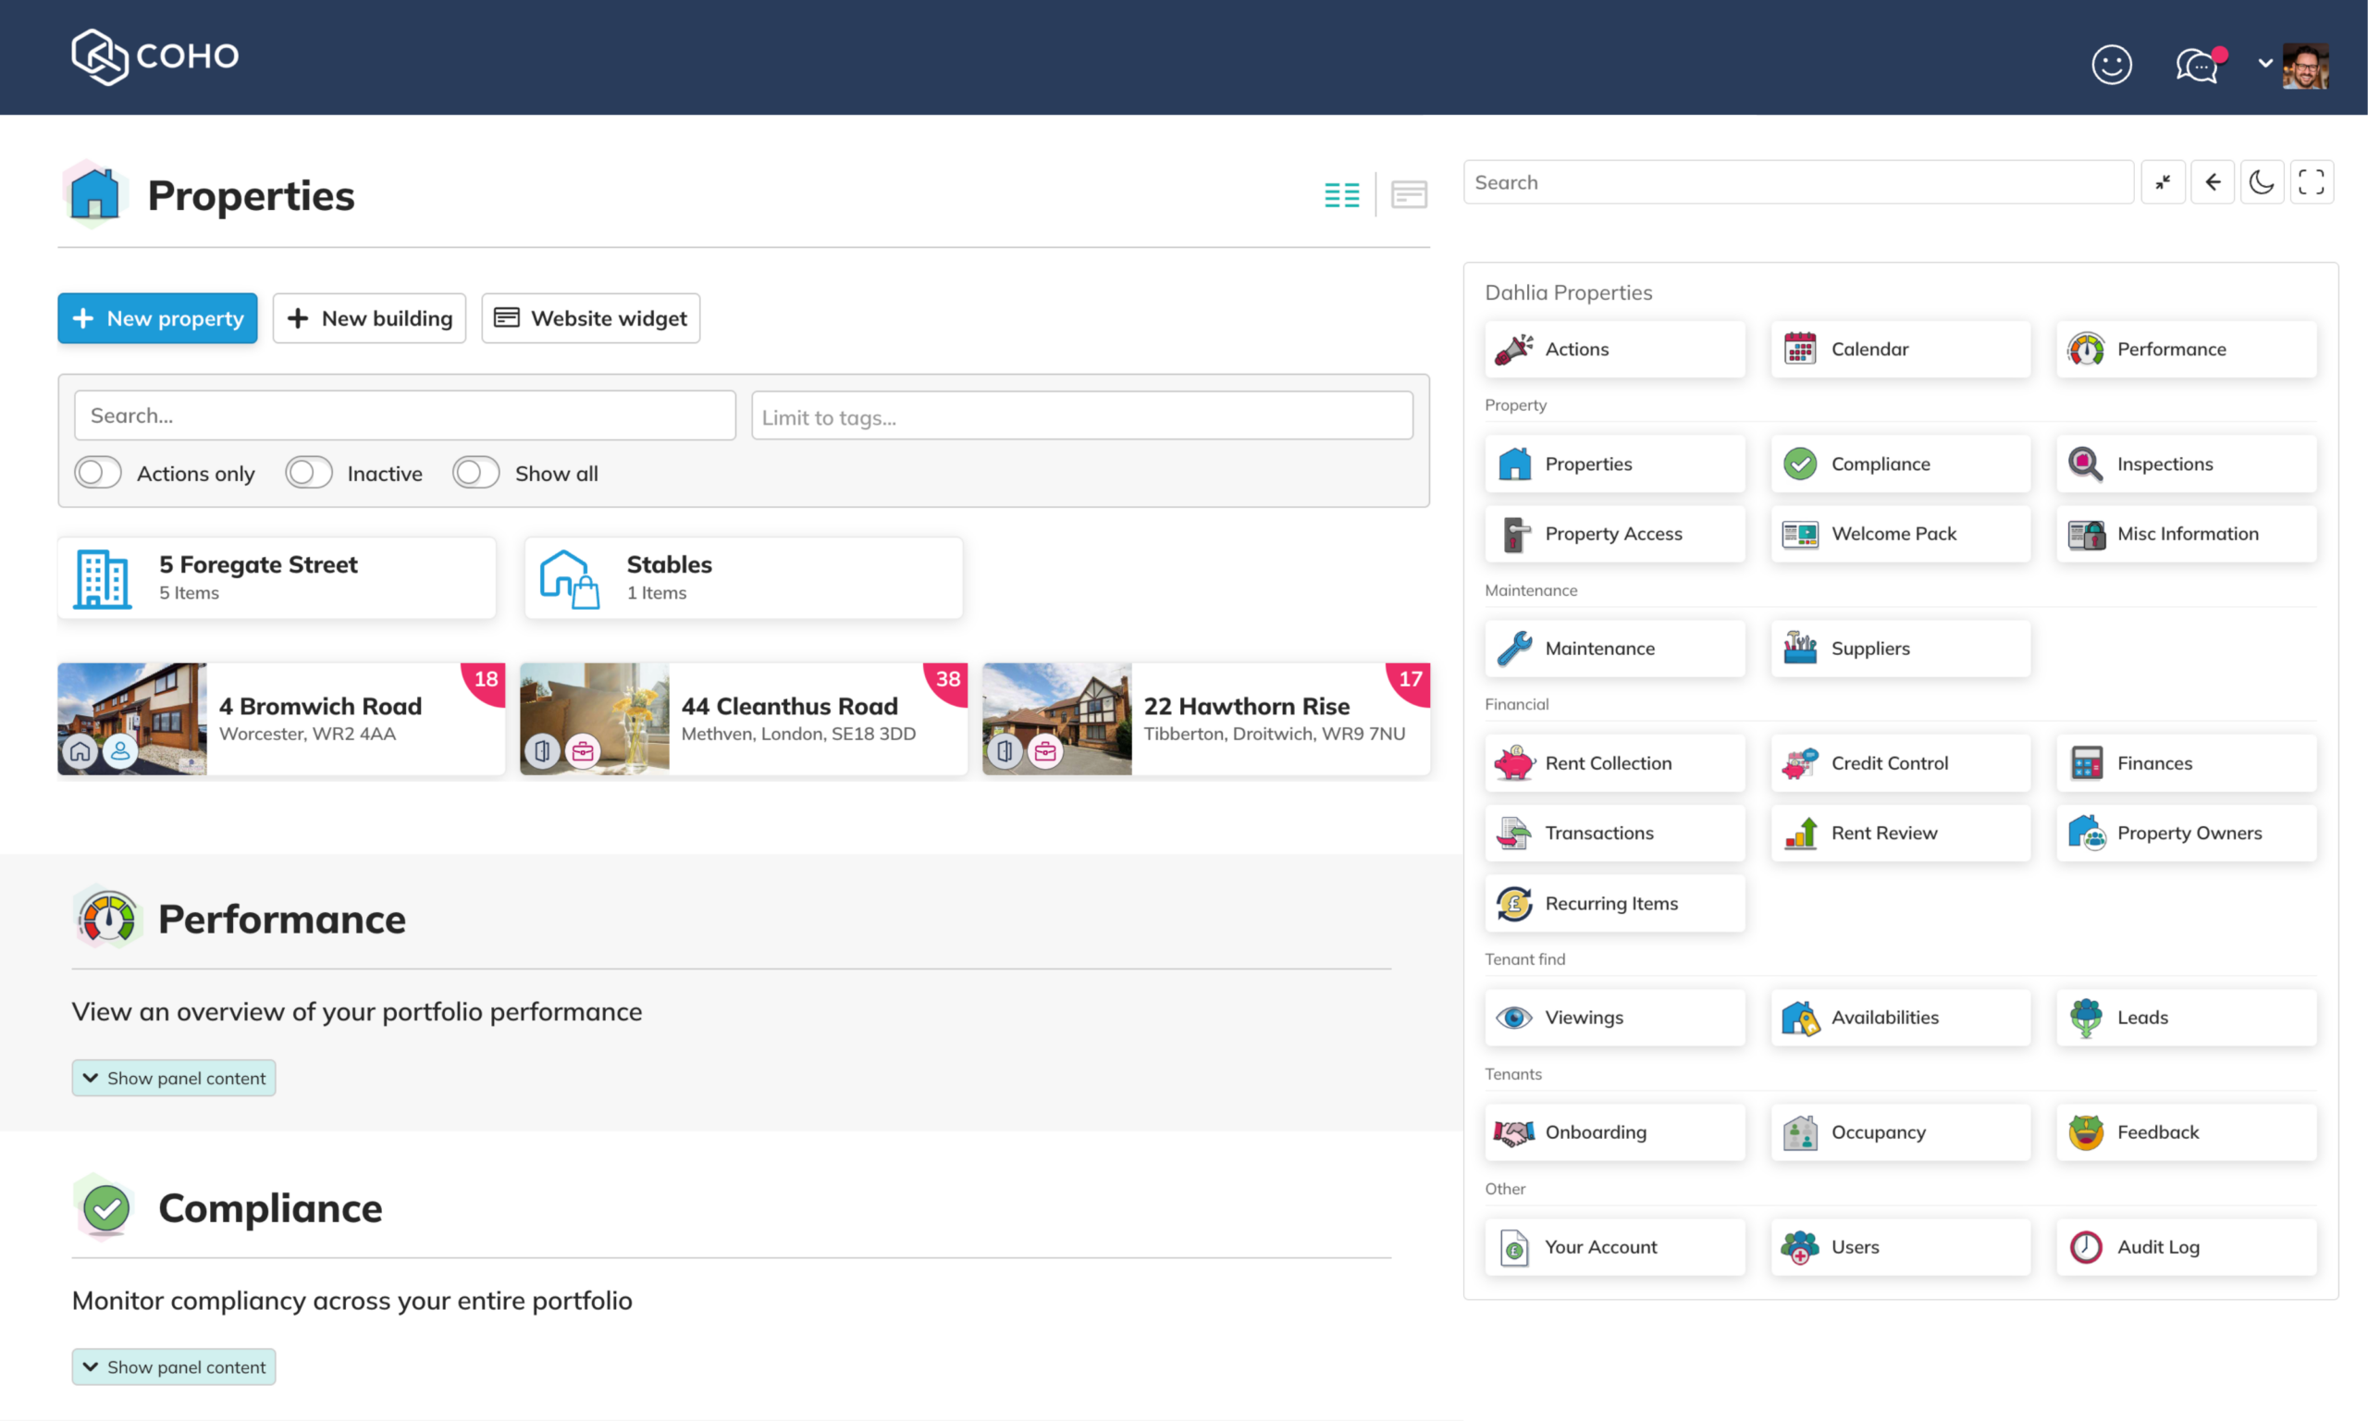Image resolution: width=2368 pixels, height=1421 pixels.
Task: Click the user avatar photo
Action: pyautogui.click(x=2305, y=65)
